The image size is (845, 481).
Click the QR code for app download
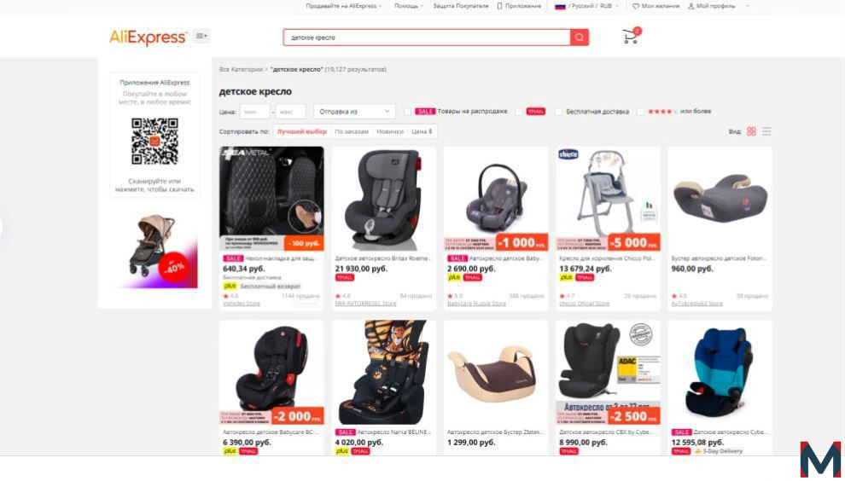pos(154,141)
